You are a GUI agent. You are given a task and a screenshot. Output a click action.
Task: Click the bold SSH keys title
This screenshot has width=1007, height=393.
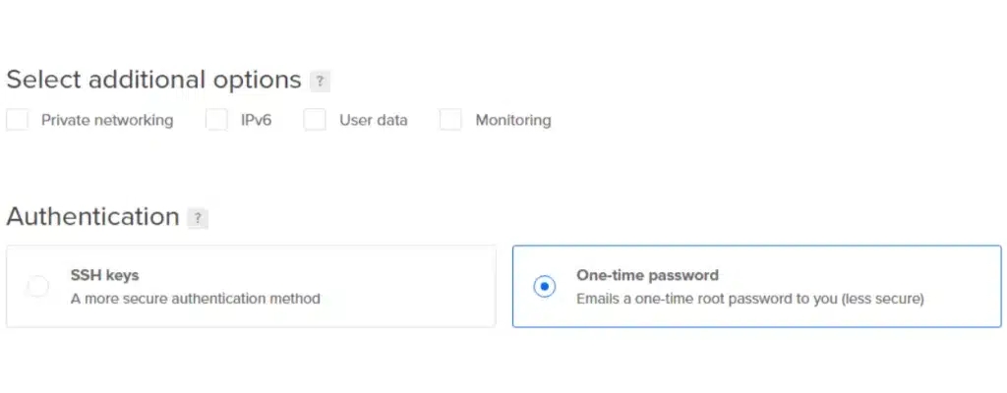tap(104, 276)
